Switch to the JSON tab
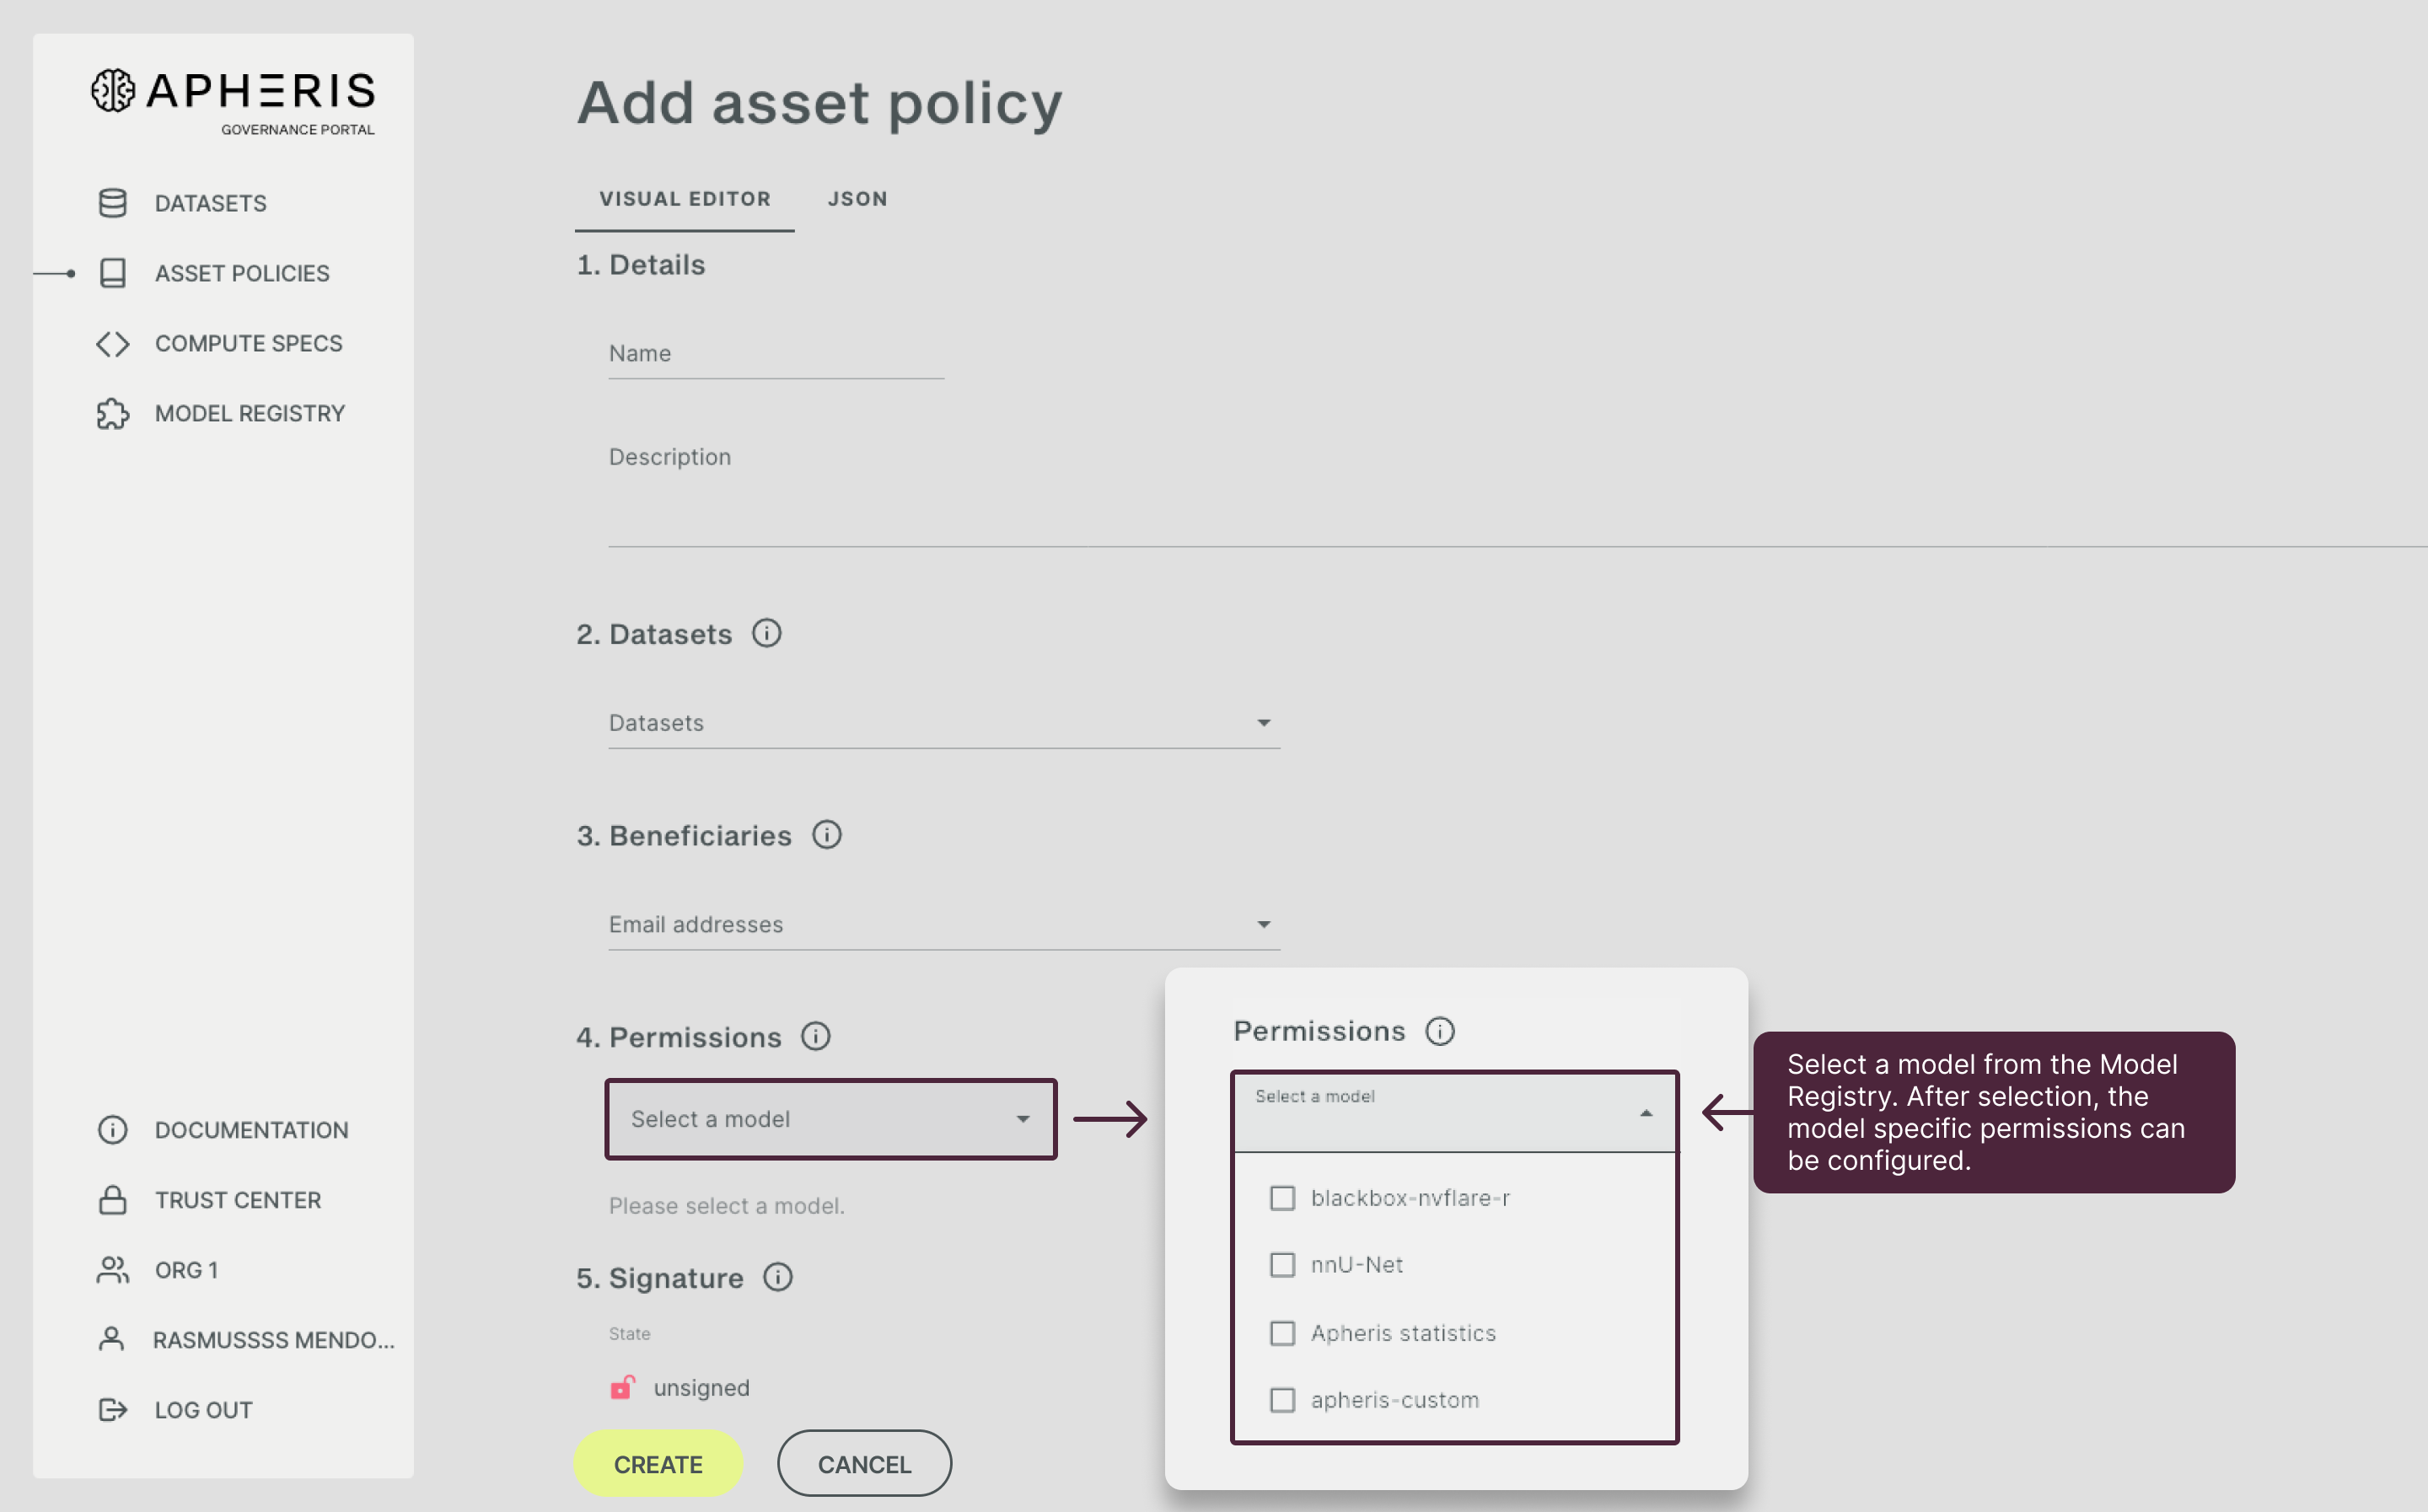This screenshot has height=1512, width=2428. [856, 198]
